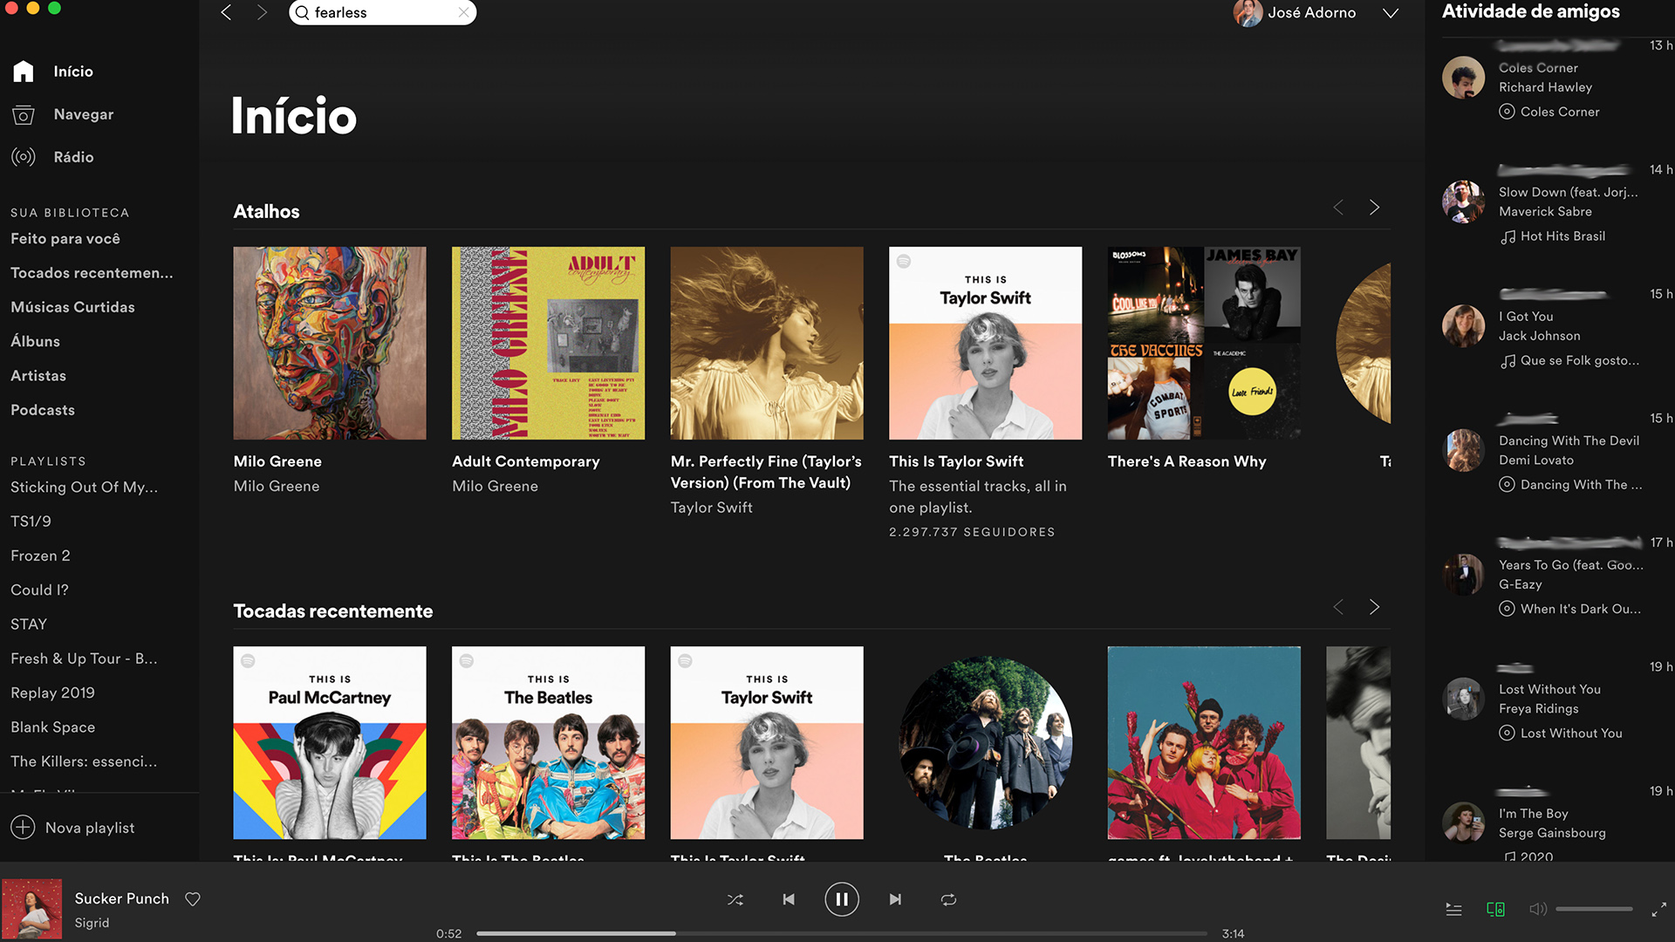Open Feito para você library section
This screenshot has height=942, width=1675.
coord(65,238)
